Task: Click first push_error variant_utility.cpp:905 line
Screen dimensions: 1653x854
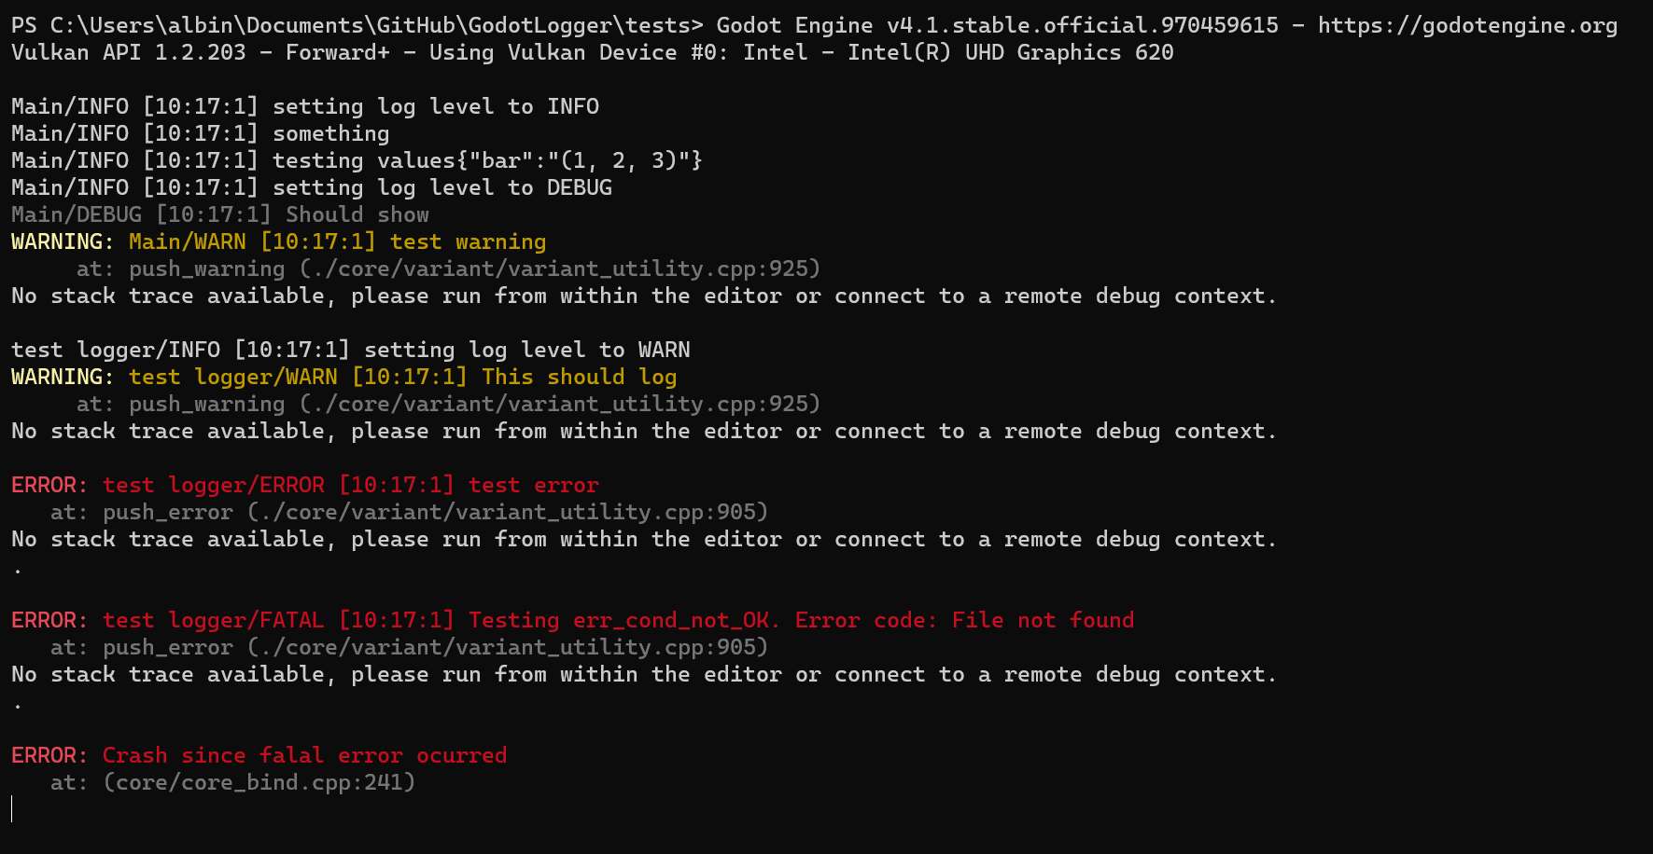Action: pyautogui.click(x=409, y=513)
